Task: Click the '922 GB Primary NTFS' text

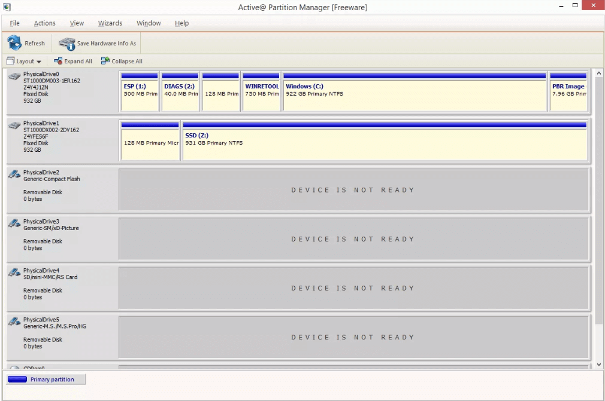Action: 314,94
